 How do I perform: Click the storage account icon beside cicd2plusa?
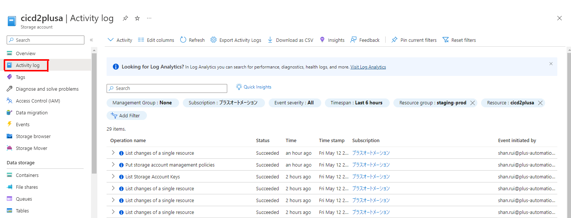(x=12, y=21)
